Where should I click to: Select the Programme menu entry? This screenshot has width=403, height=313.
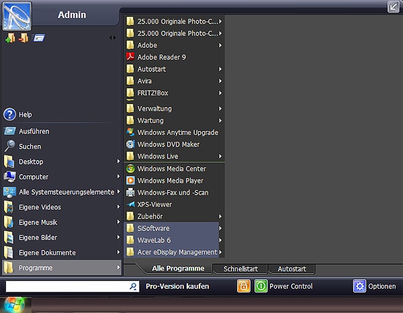pos(61,268)
